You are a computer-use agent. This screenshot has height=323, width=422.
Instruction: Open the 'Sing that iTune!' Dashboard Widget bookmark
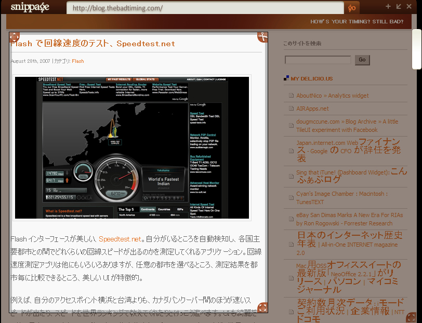(352, 176)
